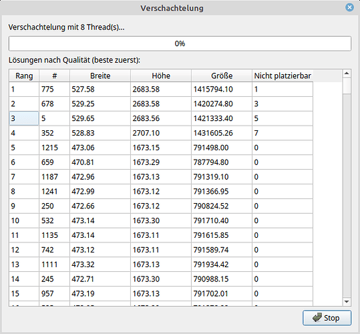Select the Größe value 787794.80

(x=222, y=162)
